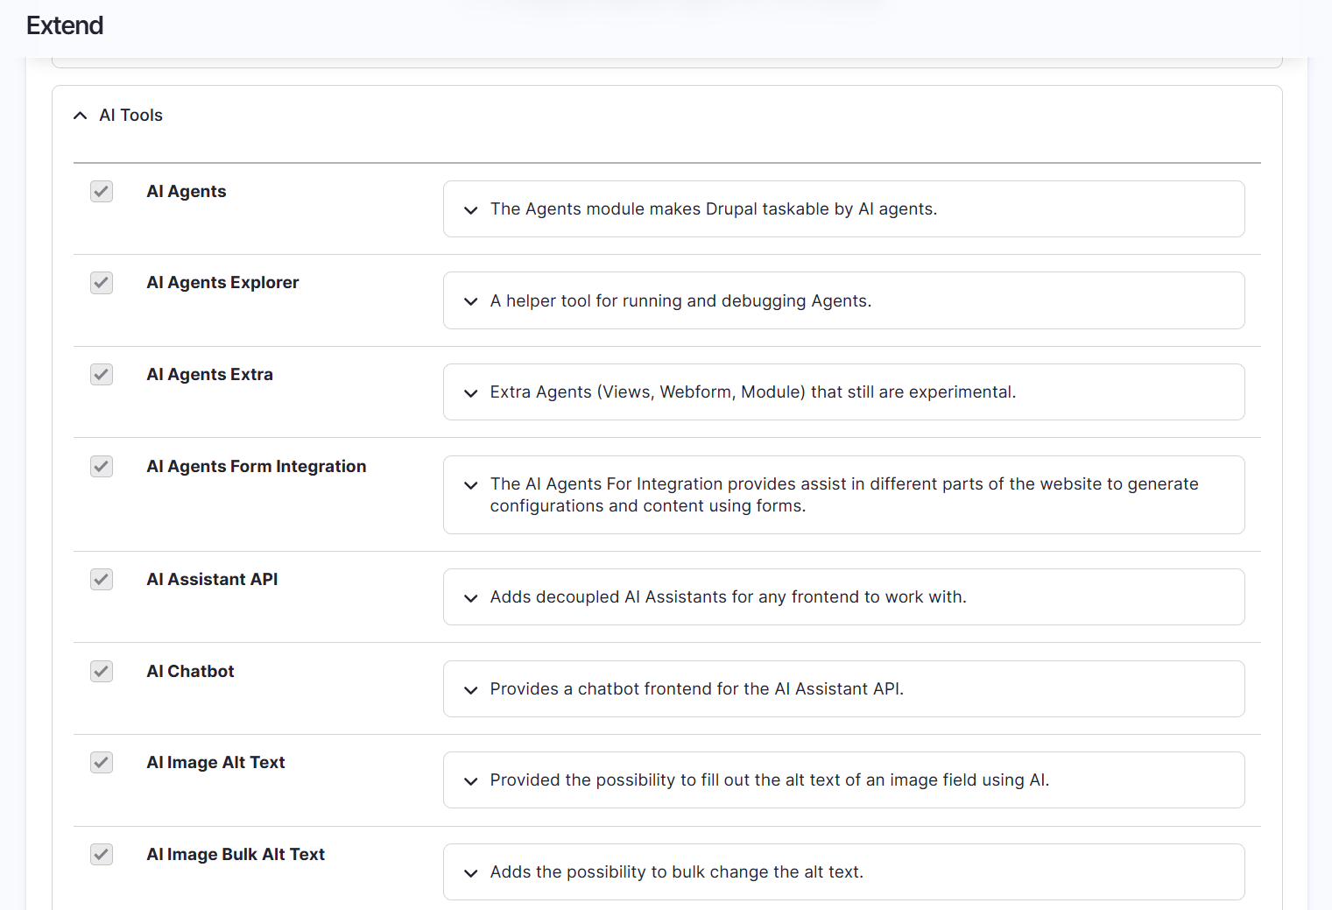This screenshot has width=1332, height=910.
Task: Expand the AI Image Bulk Alt Text description chevron
Action: (471, 873)
